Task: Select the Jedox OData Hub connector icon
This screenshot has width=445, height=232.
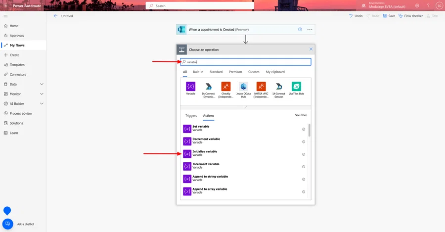Action: (243, 87)
